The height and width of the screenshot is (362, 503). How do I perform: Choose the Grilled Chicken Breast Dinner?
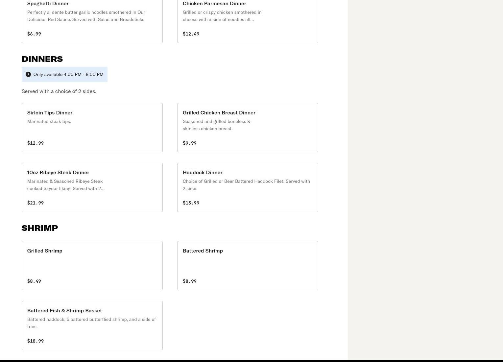[x=247, y=128]
